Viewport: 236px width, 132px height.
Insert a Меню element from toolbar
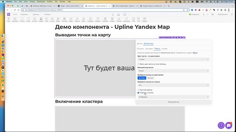point(58,19)
